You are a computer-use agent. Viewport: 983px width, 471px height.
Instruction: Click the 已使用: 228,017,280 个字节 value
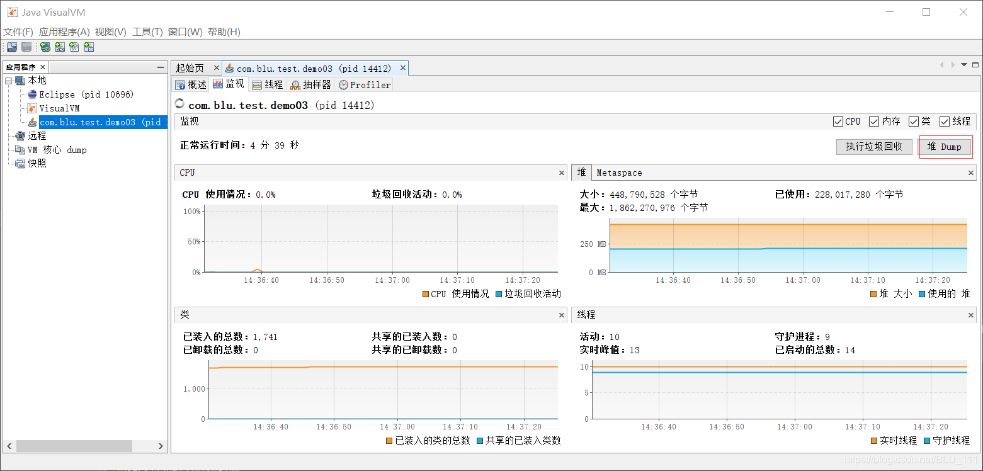click(839, 195)
